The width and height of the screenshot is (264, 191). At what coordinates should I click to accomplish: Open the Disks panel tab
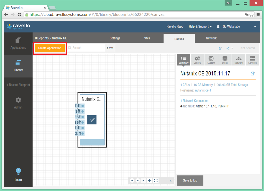pyautogui.click(x=225, y=60)
